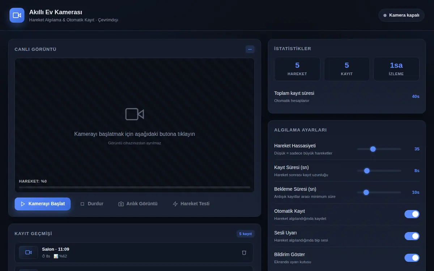The height and width of the screenshot is (271, 434).
Task: Click the Kamera kapalı status indicator
Action: 401,15
